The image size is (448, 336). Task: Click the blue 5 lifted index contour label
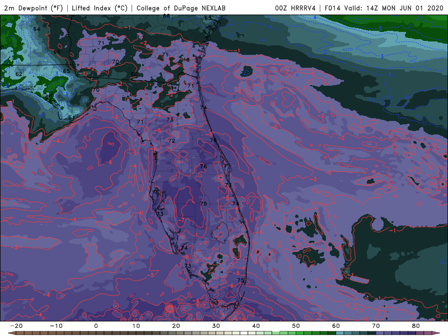tap(380, 28)
